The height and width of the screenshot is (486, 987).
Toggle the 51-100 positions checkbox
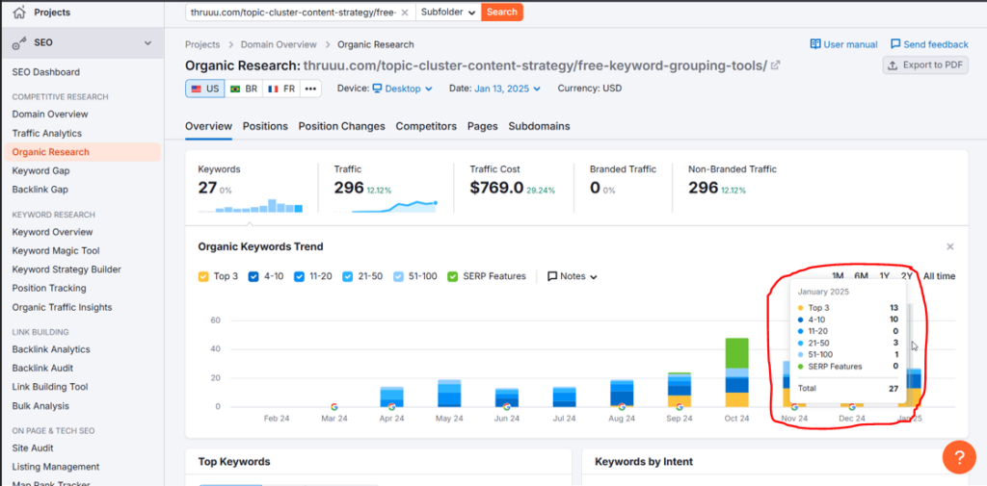click(399, 276)
